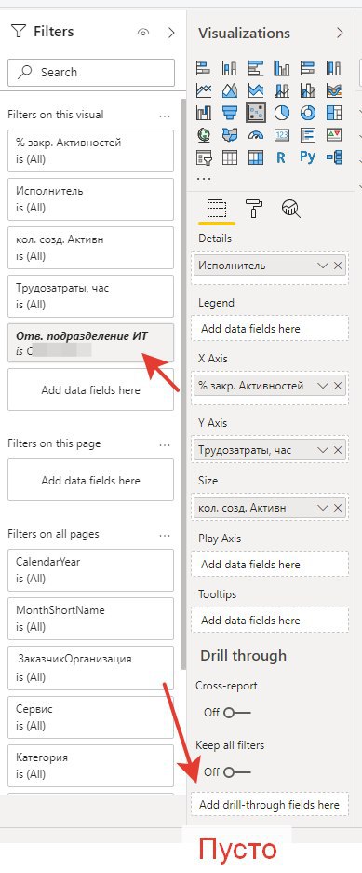This screenshot has height=873, width=362.
Task: Open dropdown for % закр. Активностей X Axis
Action: (323, 386)
